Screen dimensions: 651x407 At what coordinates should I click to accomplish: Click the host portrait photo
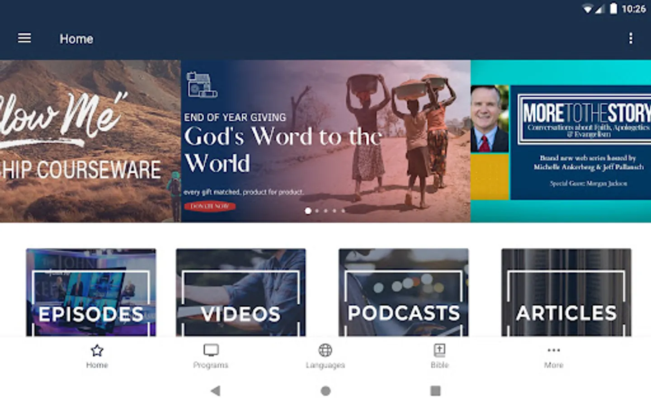click(490, 119)
